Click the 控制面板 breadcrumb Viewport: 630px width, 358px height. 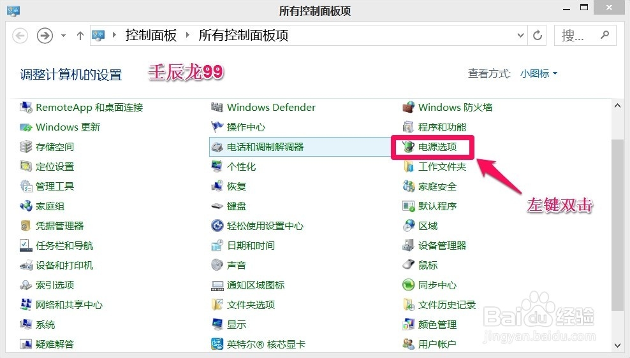coord(150,35)
